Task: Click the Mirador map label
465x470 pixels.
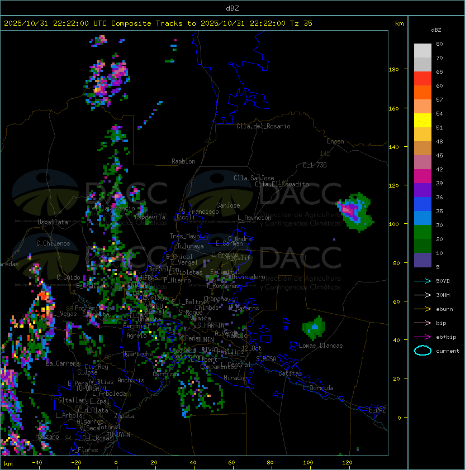Action: (236, 378)
